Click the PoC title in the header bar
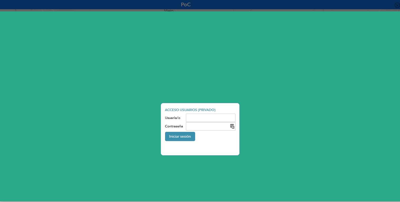The image size is (400, 202). click(x=186, y=4)
